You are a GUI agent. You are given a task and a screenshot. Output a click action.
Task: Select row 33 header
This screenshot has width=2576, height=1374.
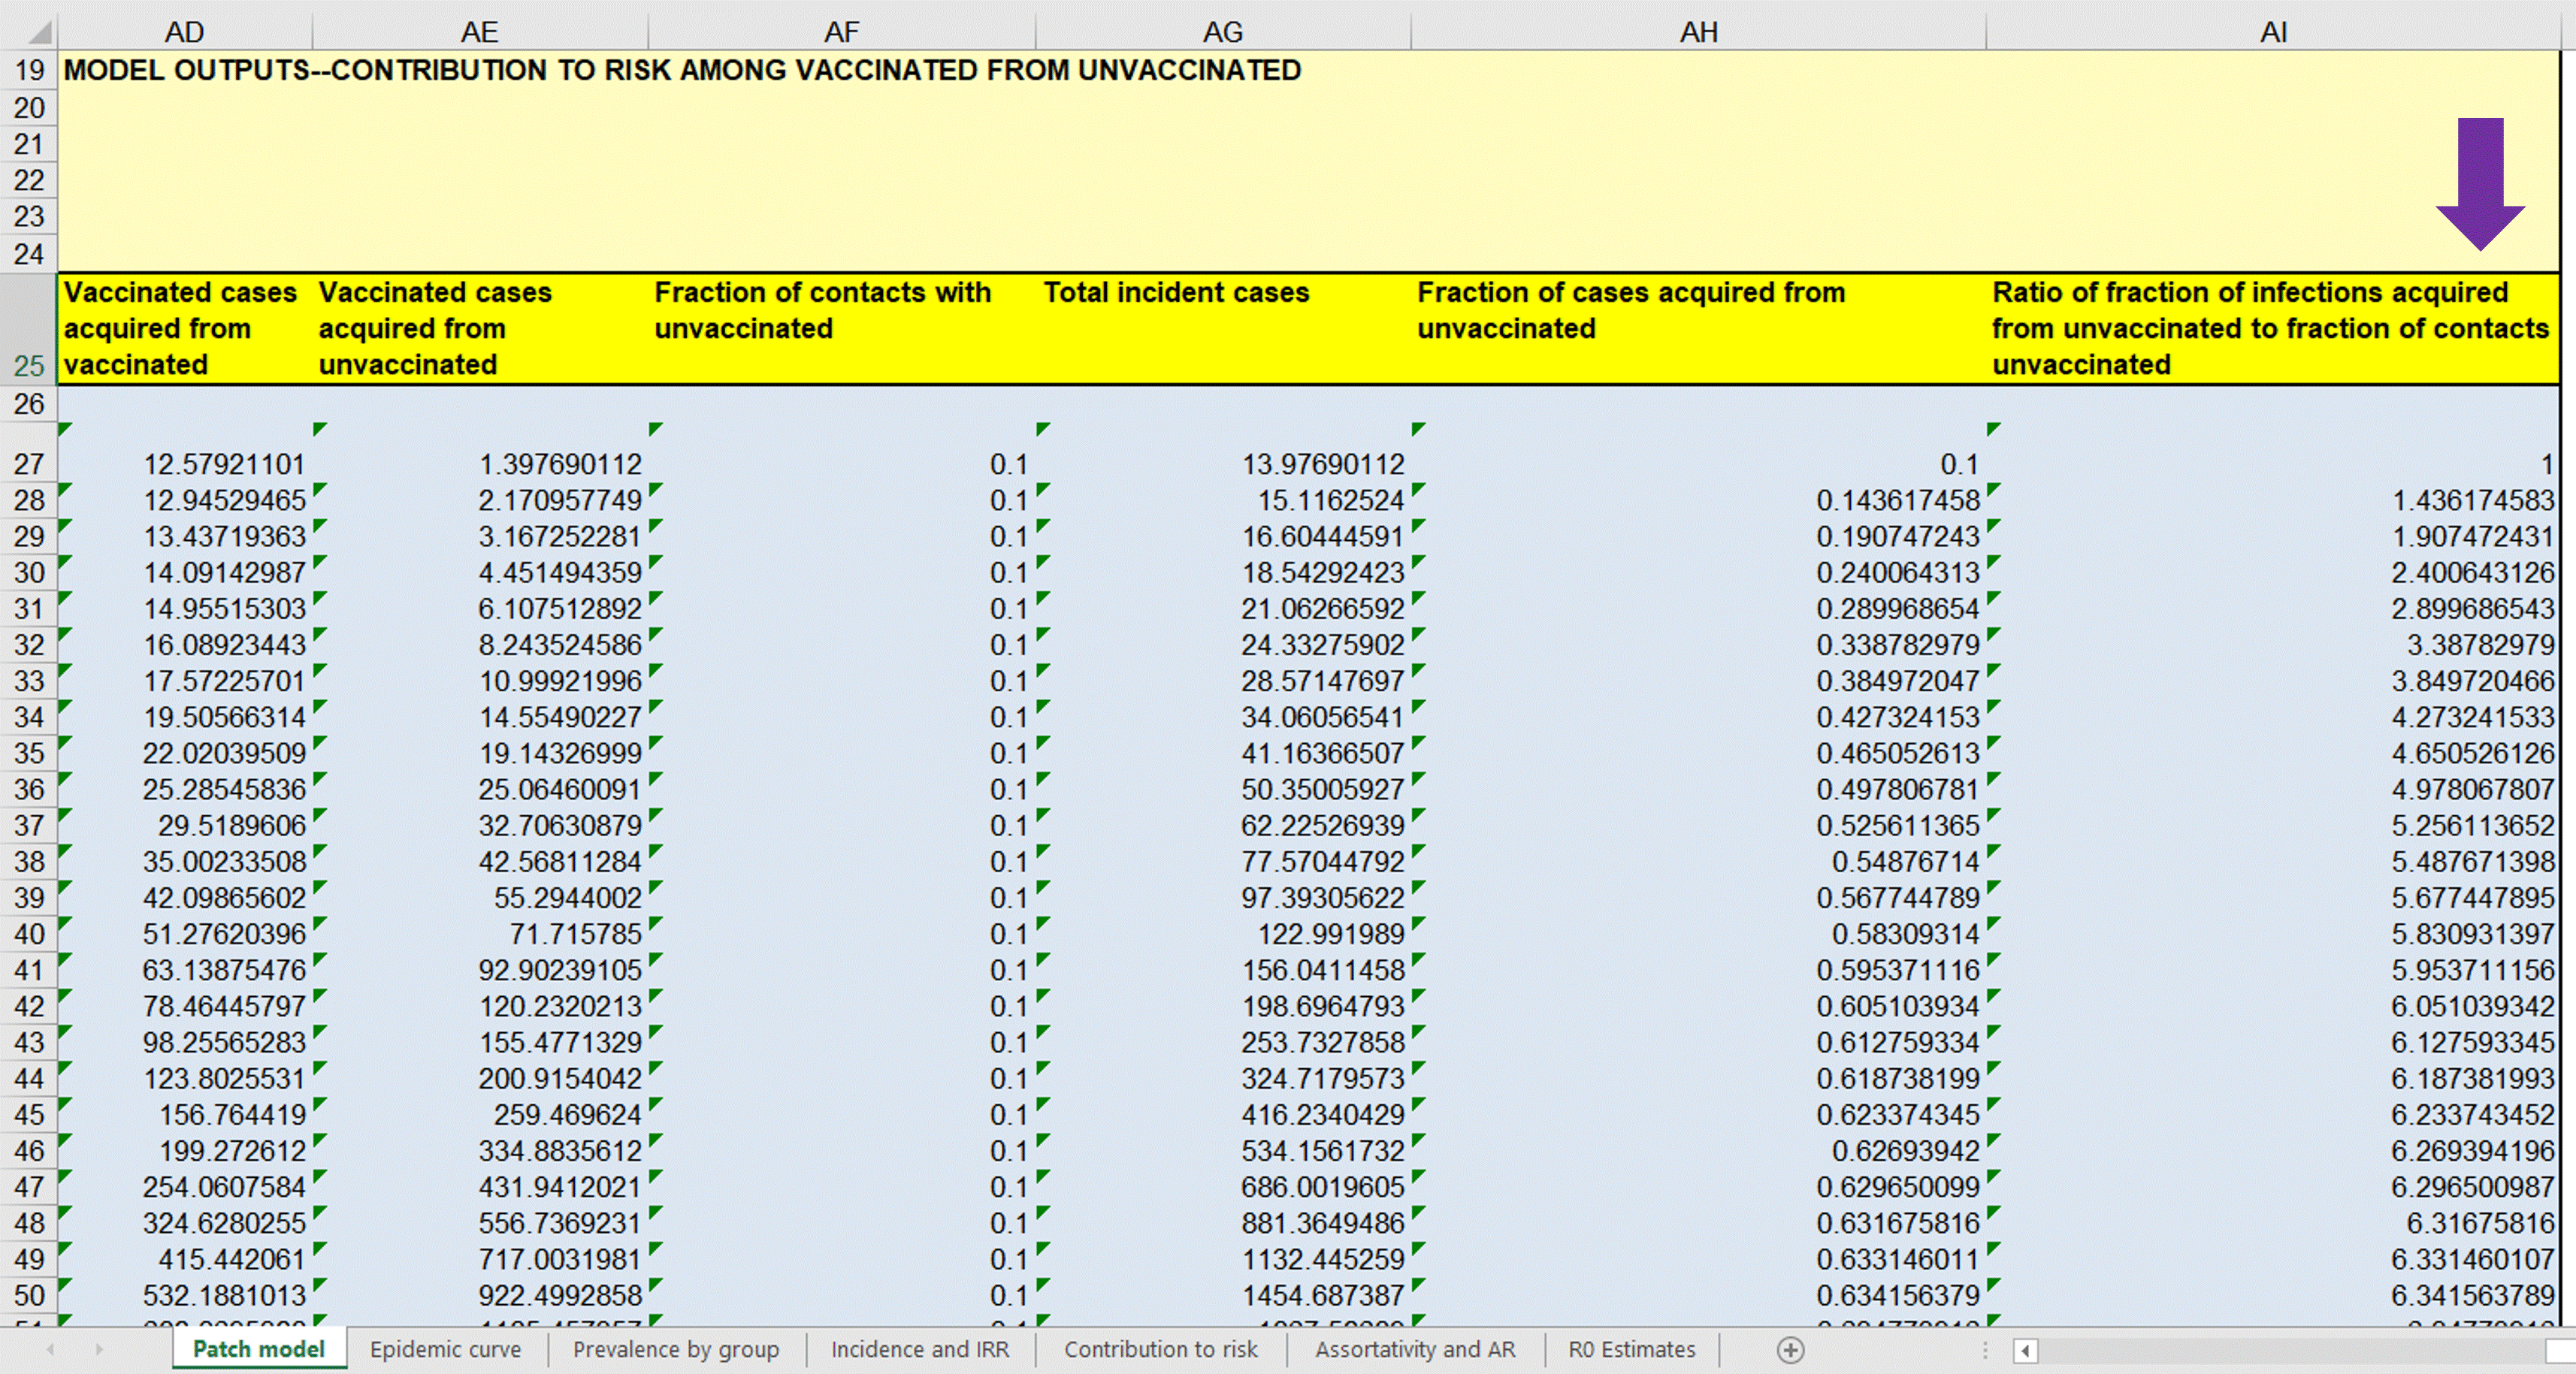[x=29, y=681]
